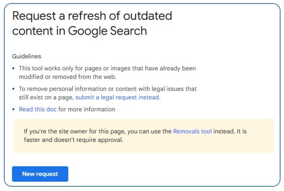Click the words instead. It is after Removals tool
This screenshot has width=284, height=191.
230,131
